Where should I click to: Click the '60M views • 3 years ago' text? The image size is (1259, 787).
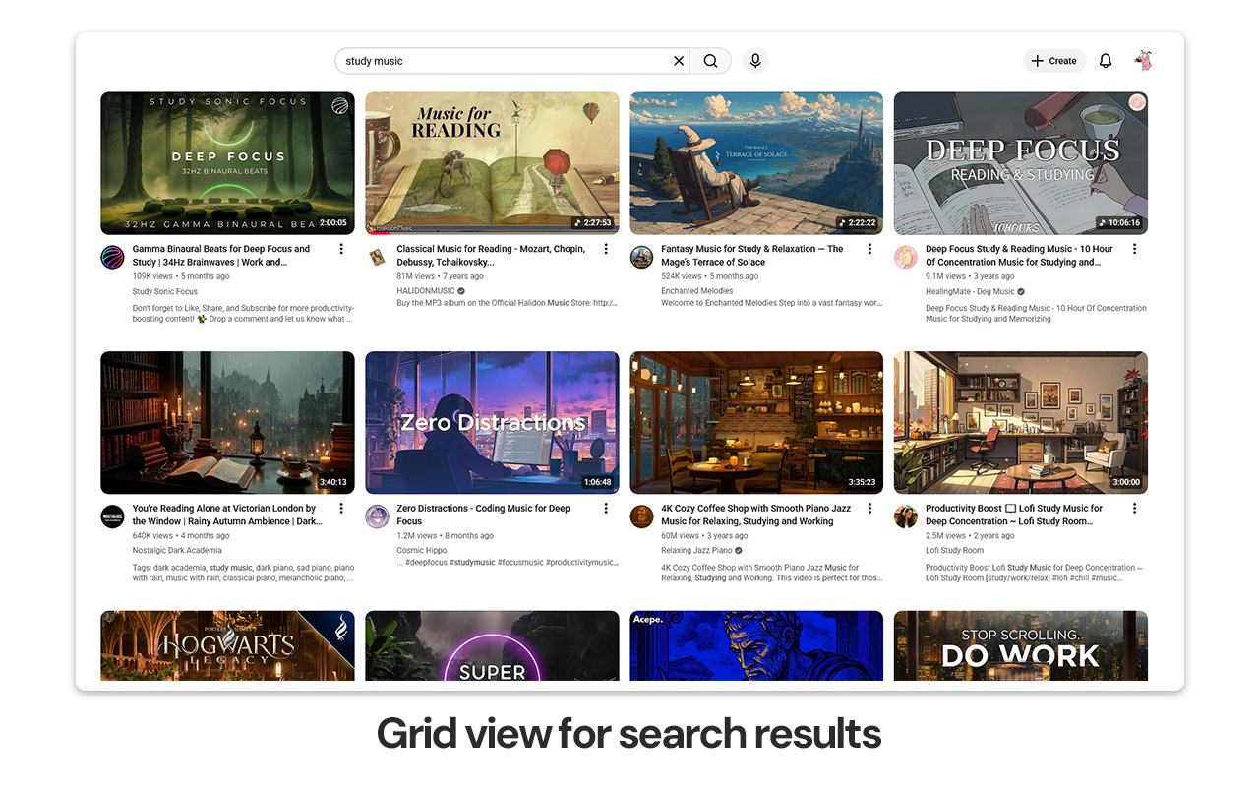pyautogui.click(x=704, y=536)
